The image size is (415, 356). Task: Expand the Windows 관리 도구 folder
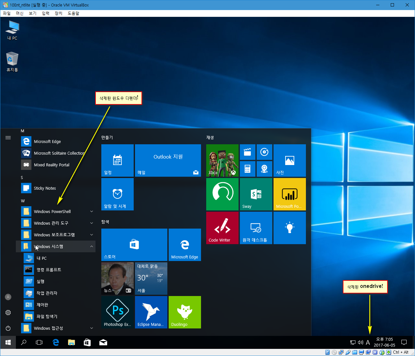pos(56,223)
